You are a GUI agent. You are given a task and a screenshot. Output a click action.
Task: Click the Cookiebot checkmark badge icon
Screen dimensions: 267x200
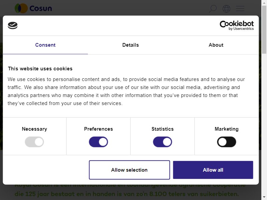tap(13, 26)
